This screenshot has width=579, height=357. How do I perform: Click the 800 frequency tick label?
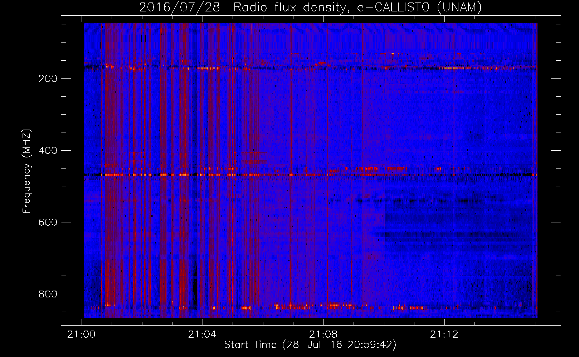tap(48, 294)
